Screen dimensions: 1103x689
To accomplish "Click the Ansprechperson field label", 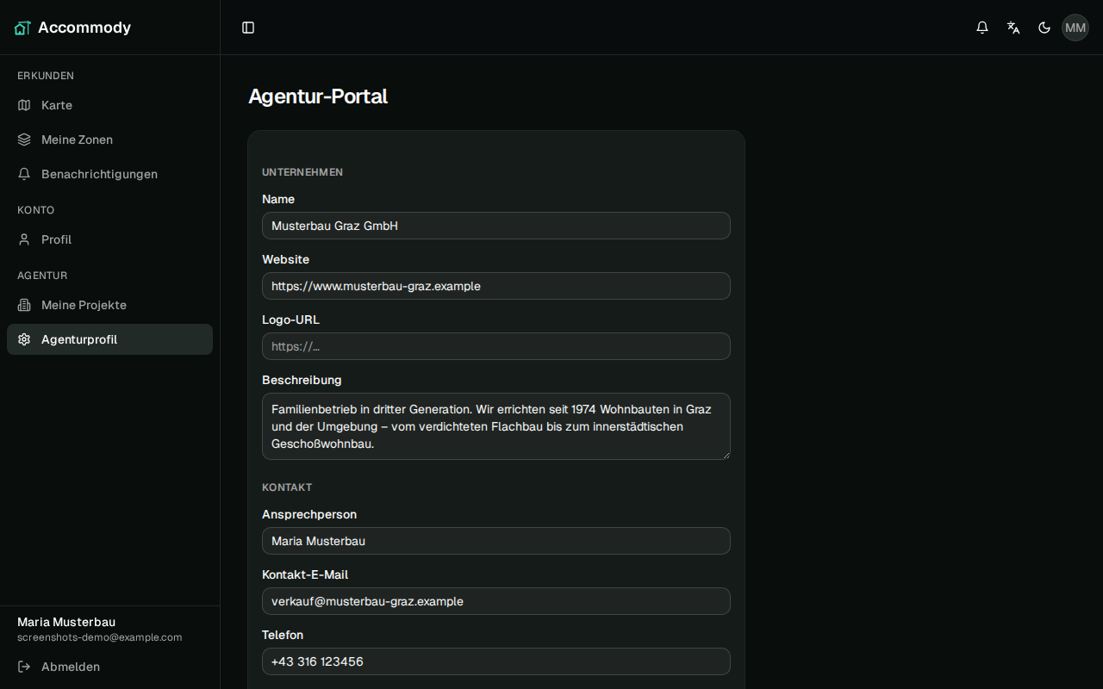I will pos(309,514).
